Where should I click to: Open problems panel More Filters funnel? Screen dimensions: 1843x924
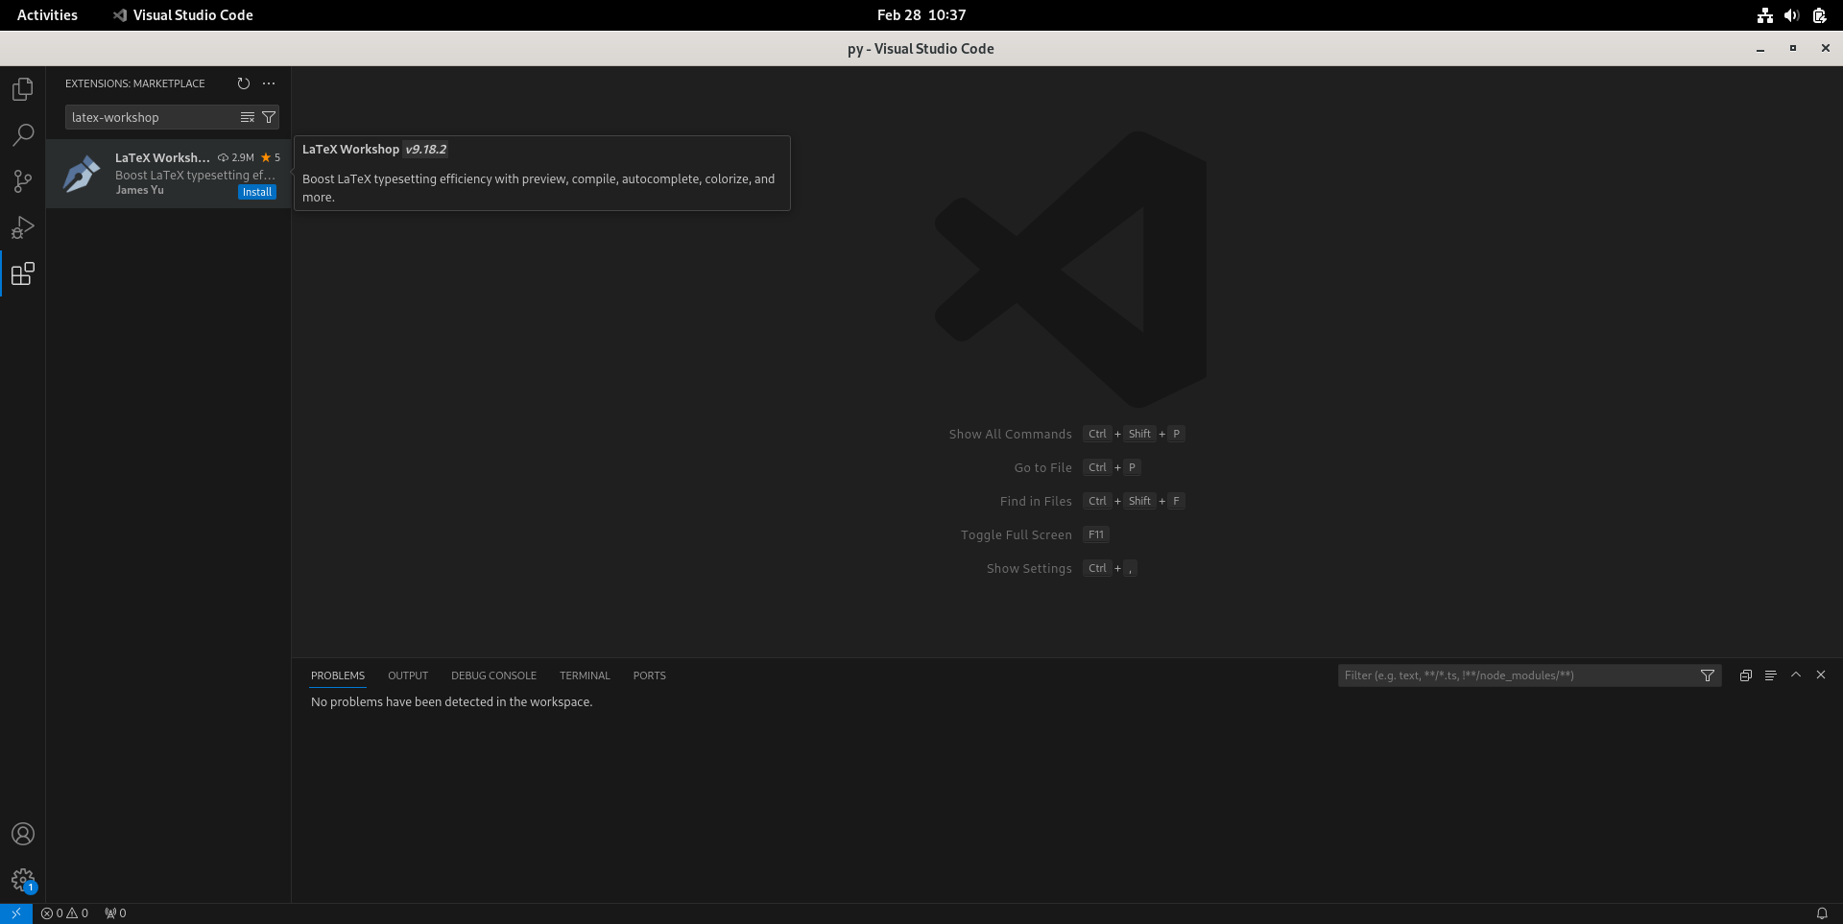1708,675
